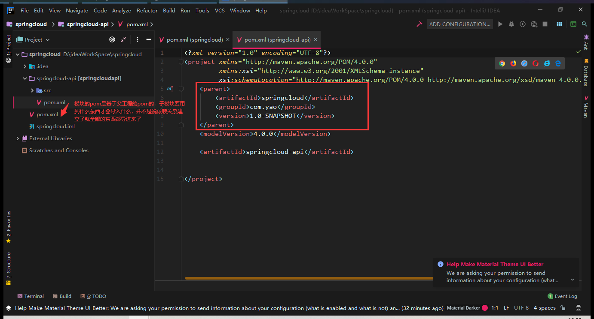594x319 pixels.
Task: Click the Run play icon in toolbar
Action: click(x=500, y=24)
